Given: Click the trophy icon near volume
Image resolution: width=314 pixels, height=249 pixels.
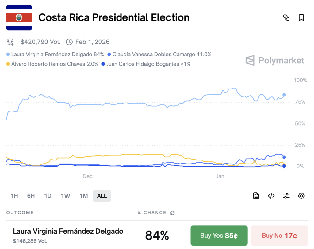Looking at the screenshot, I should [10, 42].
